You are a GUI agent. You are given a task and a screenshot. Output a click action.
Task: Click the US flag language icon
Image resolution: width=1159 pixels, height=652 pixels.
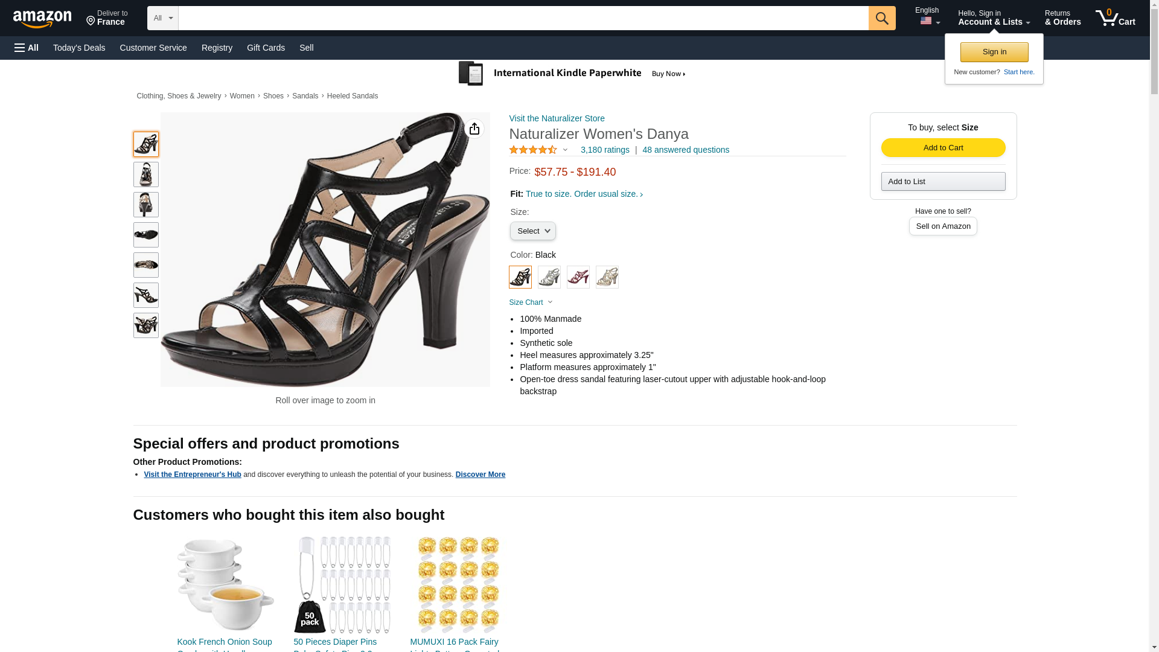click(926, 21)
